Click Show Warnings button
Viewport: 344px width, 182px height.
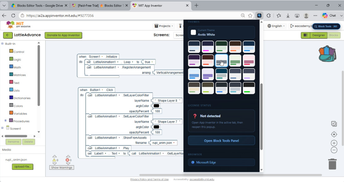click(62, 168)
